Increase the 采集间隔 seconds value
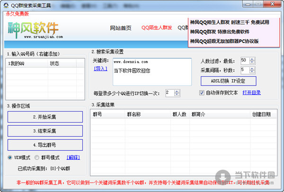The image size is (284, 192). point(252,69)
